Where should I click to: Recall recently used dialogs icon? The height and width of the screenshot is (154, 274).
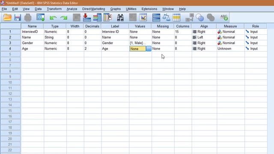[41, 18]
